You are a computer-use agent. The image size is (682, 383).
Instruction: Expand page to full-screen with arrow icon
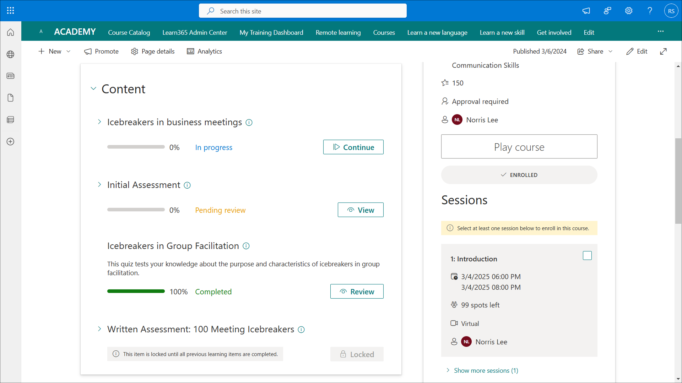click(663, 51)
